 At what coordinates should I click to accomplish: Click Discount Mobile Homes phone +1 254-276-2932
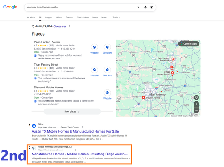[43, 94]
